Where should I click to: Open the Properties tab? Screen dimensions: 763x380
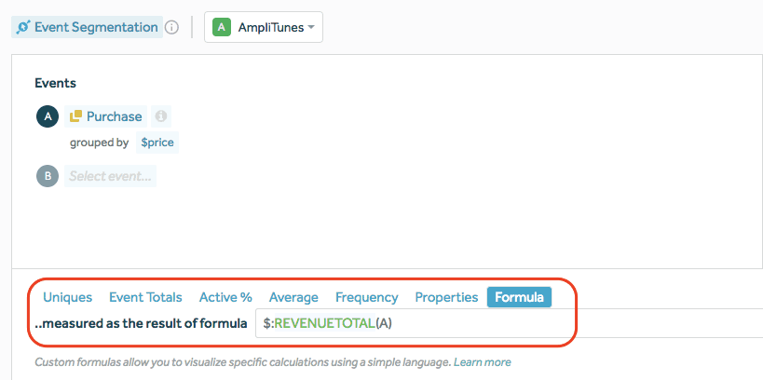click(x=446, y=297)
